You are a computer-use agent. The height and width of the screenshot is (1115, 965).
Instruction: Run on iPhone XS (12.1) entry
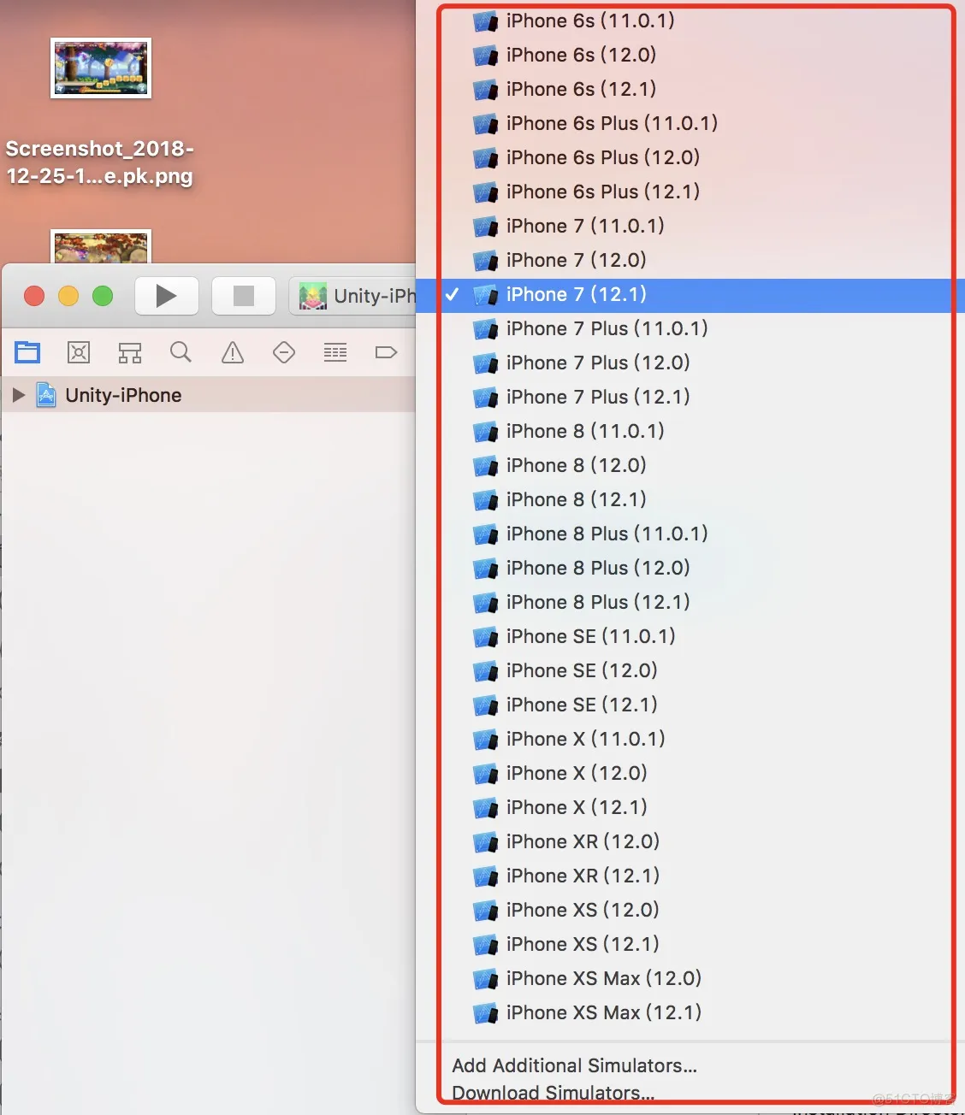(690, 944)
